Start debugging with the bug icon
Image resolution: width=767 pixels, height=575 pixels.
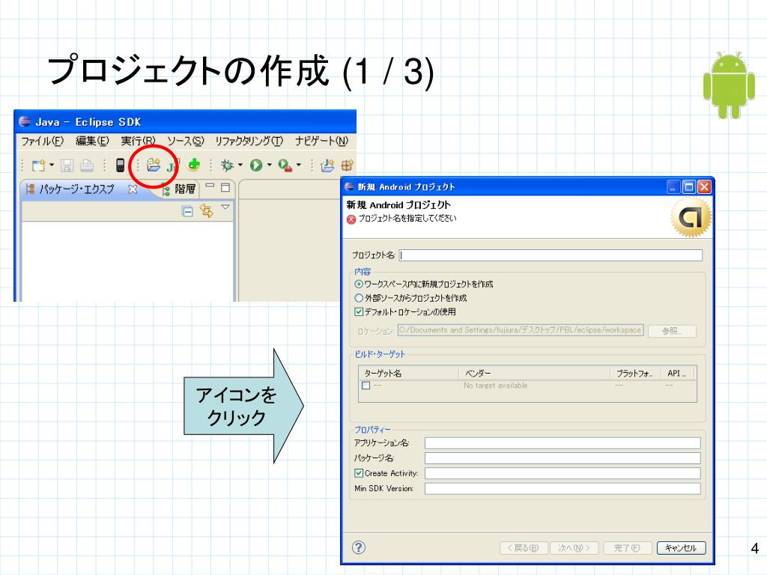click(227, 165)
